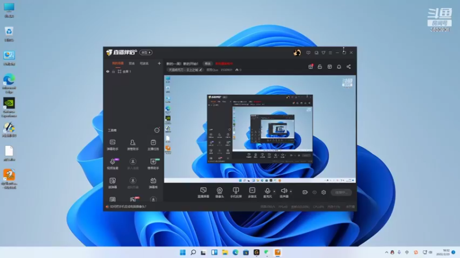Click the 修改 button next to the stream title
This screenshot has height=258, width=460.
208,64
